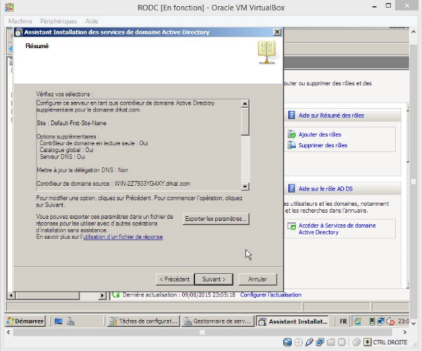Click the CTRL DROITE host key label
Image resolution: width=422 pixels, height=351 pixels.
pyautogui.click(x=390, y=343)
